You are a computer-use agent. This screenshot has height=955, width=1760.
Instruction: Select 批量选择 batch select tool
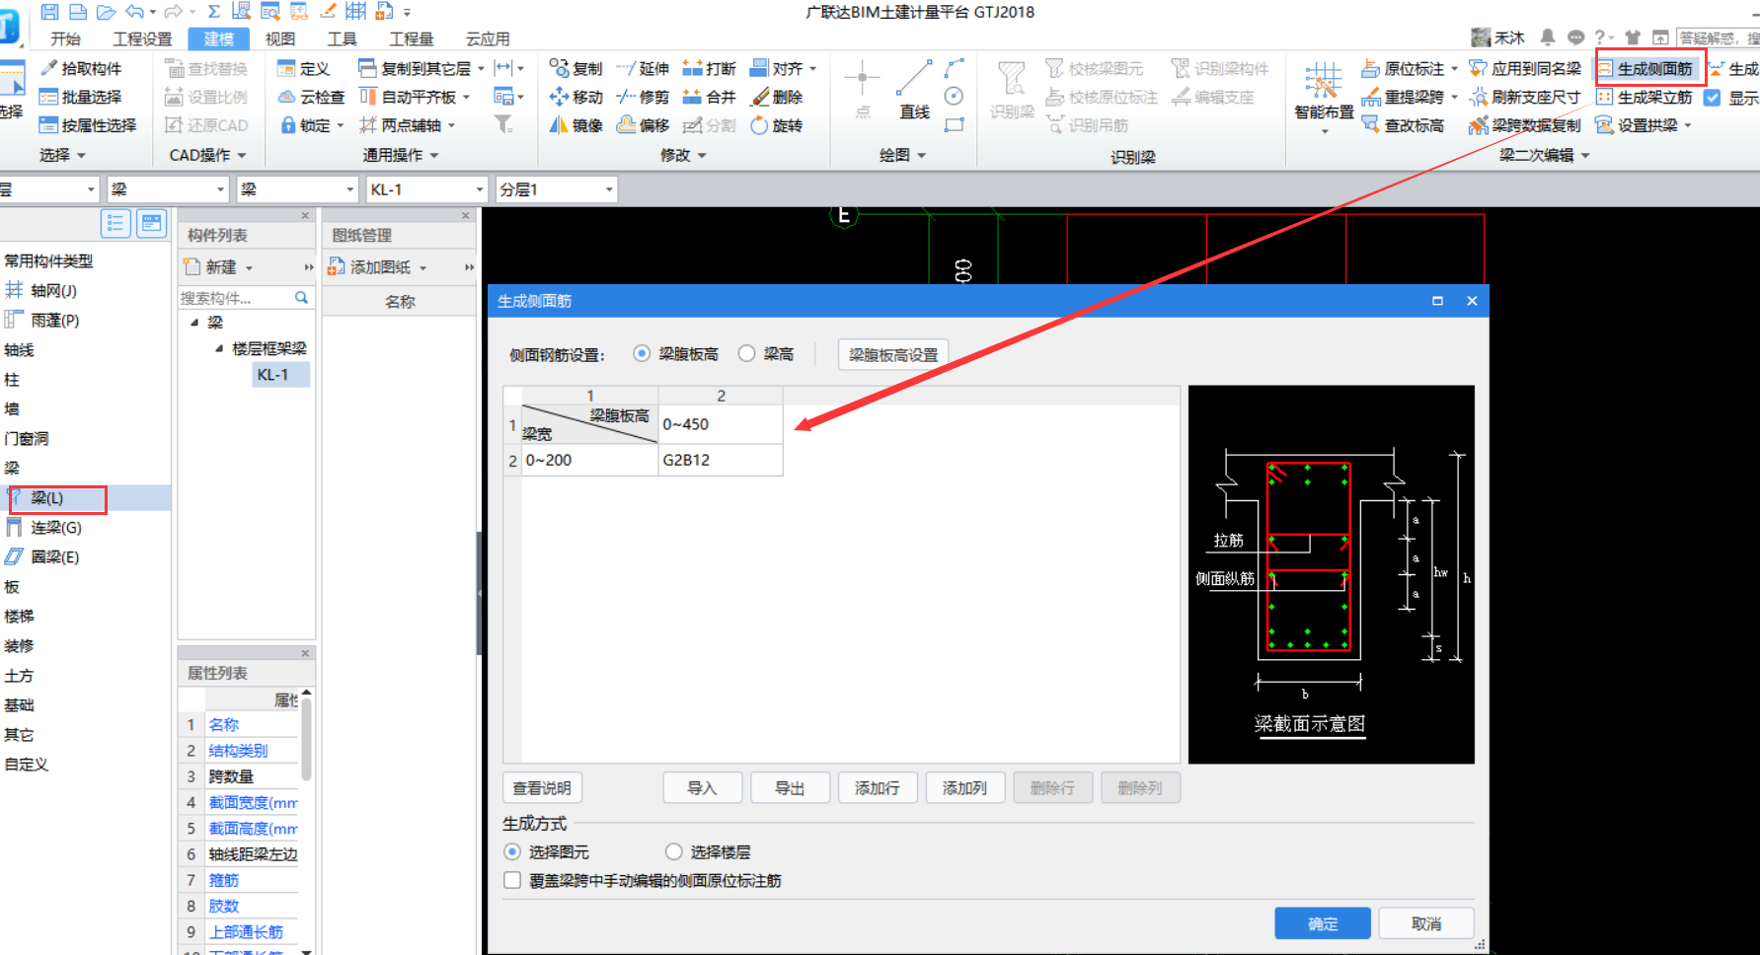[81, 97]
